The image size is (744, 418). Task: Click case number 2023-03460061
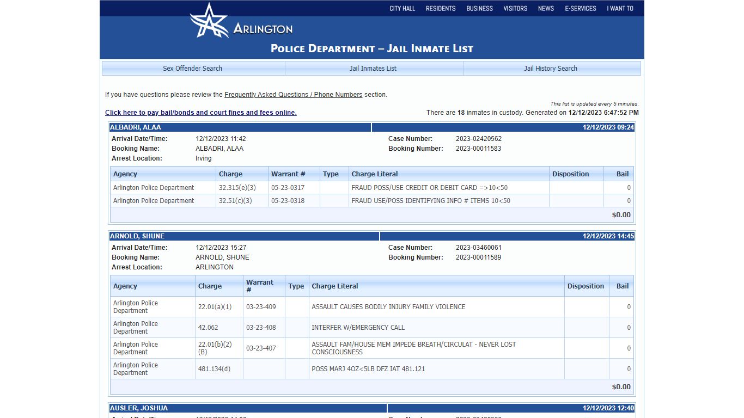pyautogui.click(x=479, y=248)
